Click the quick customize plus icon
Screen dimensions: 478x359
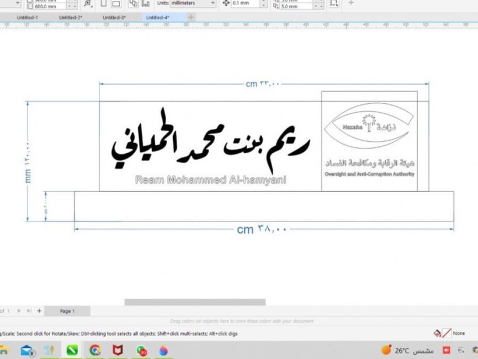point(351,3)
